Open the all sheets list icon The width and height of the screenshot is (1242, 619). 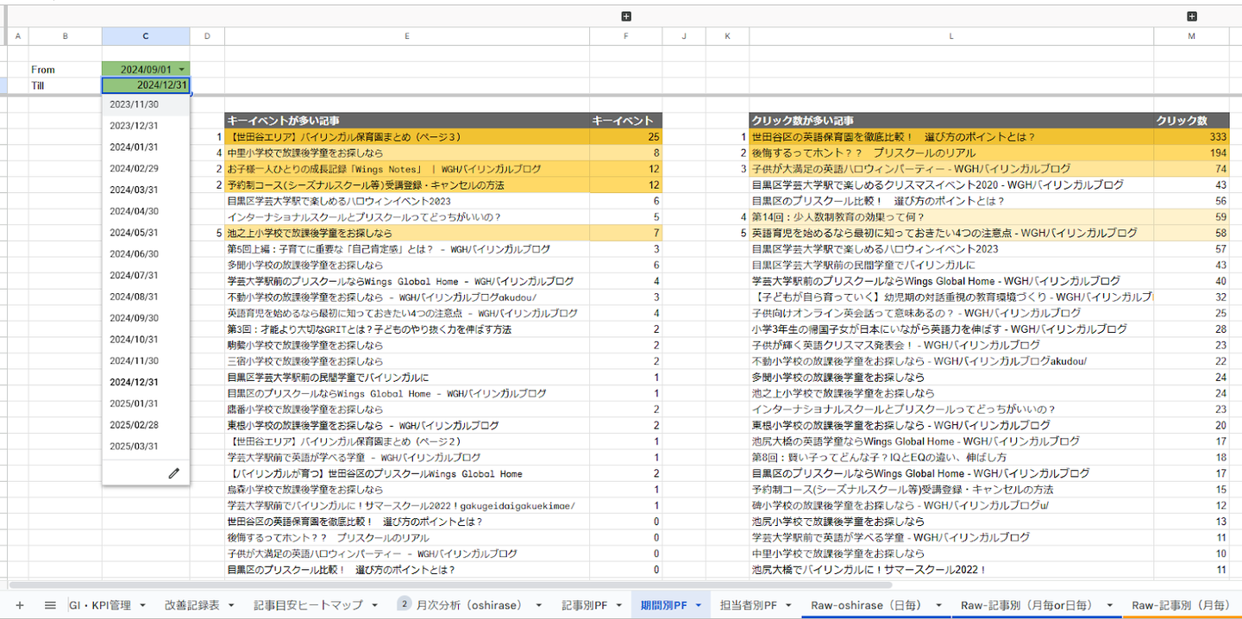[x=50, y=605]
